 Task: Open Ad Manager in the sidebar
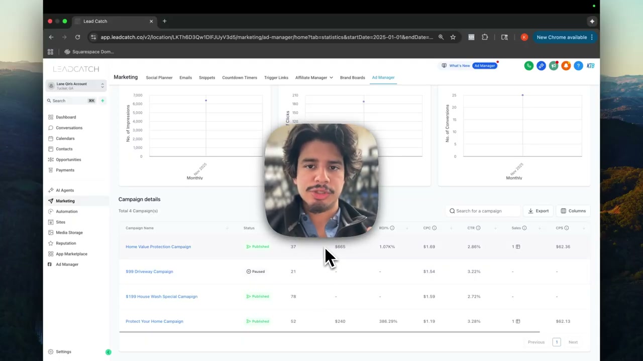coord(67,264)
